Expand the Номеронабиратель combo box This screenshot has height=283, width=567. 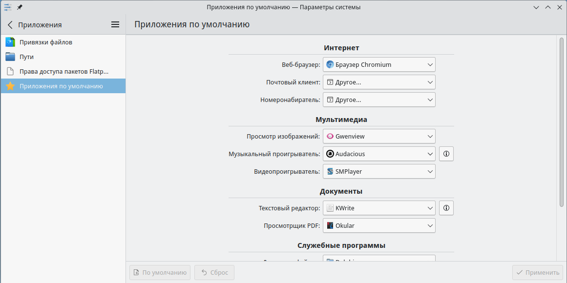coord(379,100)
